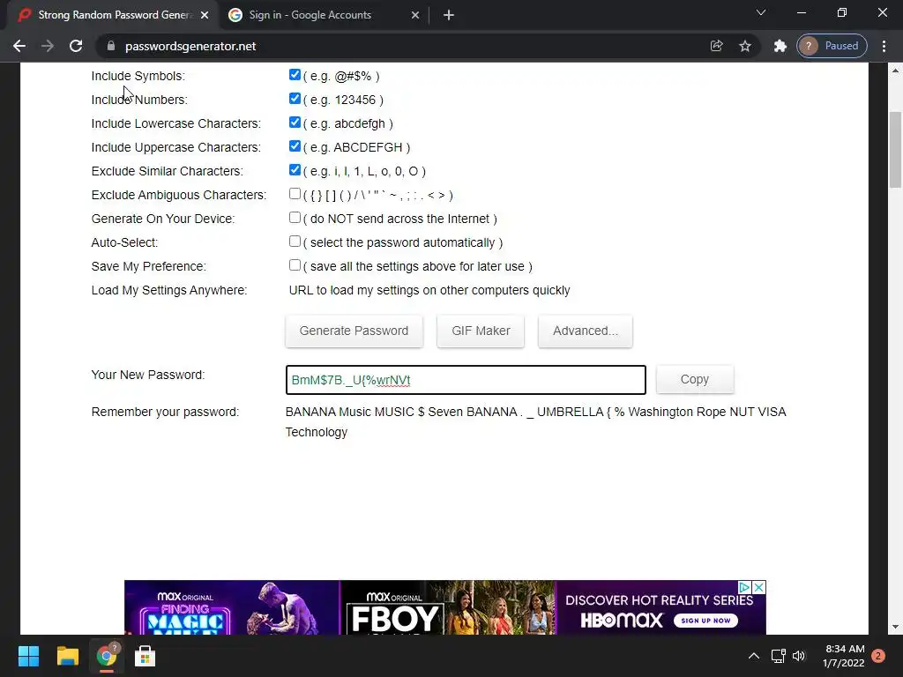Click the address bar URL passwordsgenerator.net
This screenshot has width=903, height=677.
coord(190,46)
